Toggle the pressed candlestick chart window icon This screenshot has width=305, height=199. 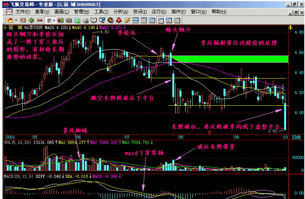pyautogui.click(x=161, y=20)
